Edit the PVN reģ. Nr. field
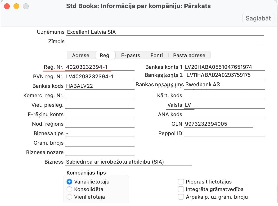The image size is (278, 206). pos(100,77)
